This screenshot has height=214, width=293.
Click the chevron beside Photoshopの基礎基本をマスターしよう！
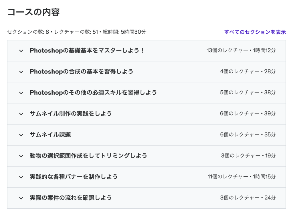[21, 51]
